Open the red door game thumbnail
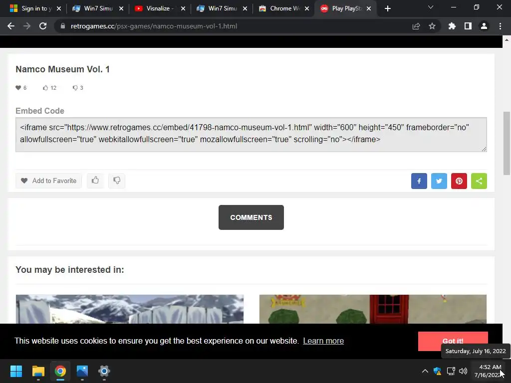This screenshot has width=511, height=383. click(373, 309)
